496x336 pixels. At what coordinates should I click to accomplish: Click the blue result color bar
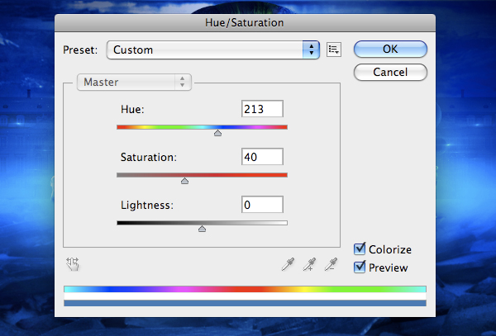click(245, 303)
